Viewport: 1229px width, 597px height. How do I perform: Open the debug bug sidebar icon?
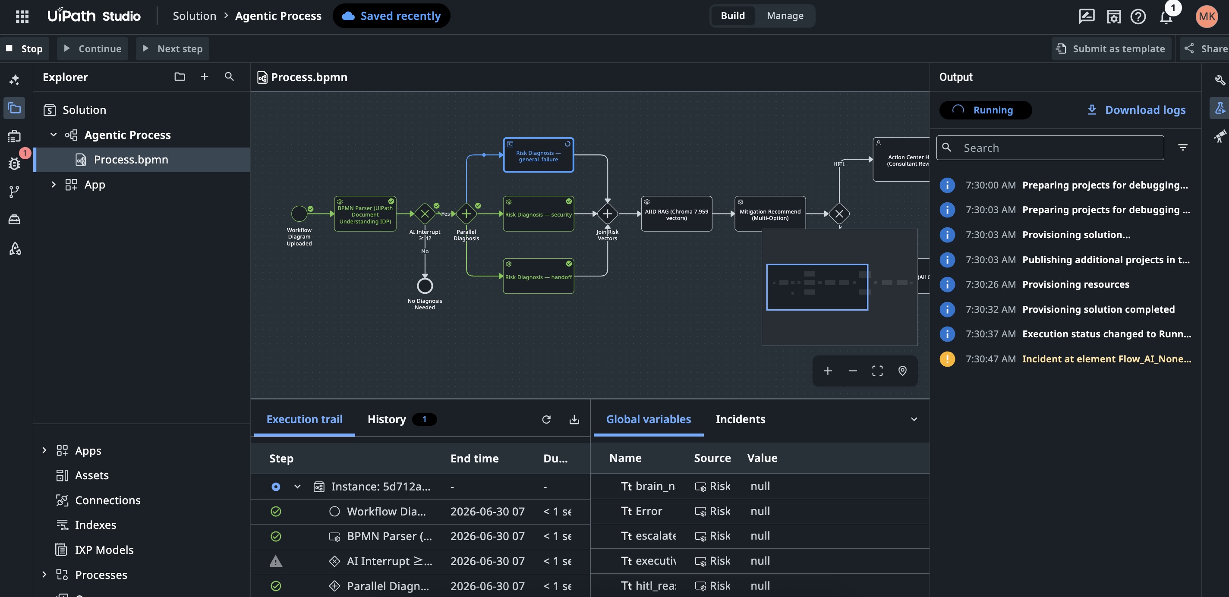[14, 163]
